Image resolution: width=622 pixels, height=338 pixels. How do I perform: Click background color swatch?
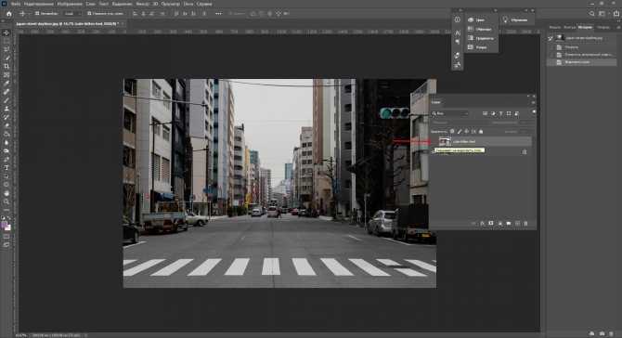pyautogui.click(x=8, y=228)
